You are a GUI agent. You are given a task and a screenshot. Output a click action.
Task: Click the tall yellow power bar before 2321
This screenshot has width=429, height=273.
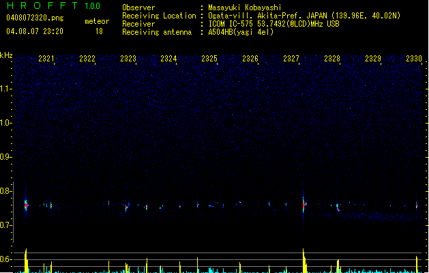pyautogui.click(x=26, y=261)
